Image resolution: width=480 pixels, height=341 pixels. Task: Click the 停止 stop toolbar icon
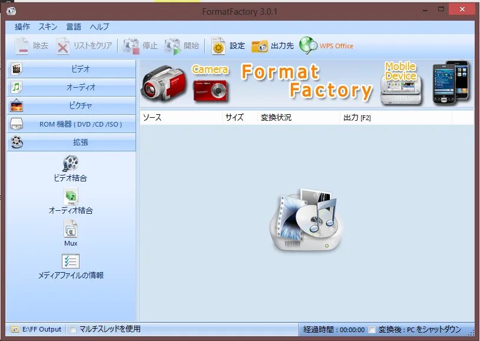131,46
